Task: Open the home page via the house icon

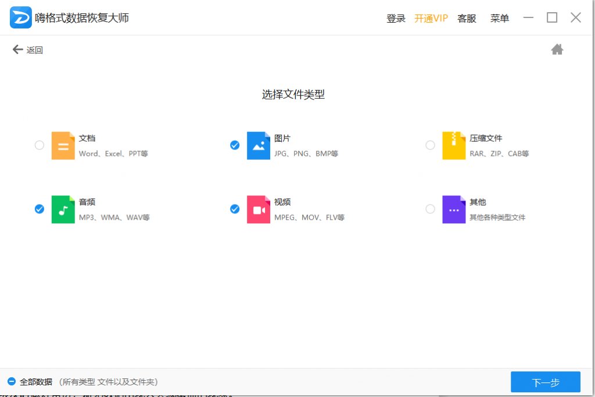Action: 557,49
